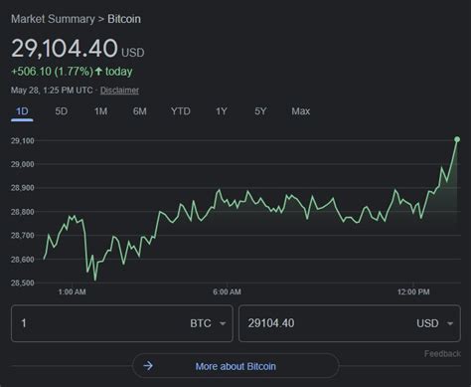Open the BTC currency dropdown arrow
The height and width of the screenshot is (387, 471).
click(x=223, y=323)
